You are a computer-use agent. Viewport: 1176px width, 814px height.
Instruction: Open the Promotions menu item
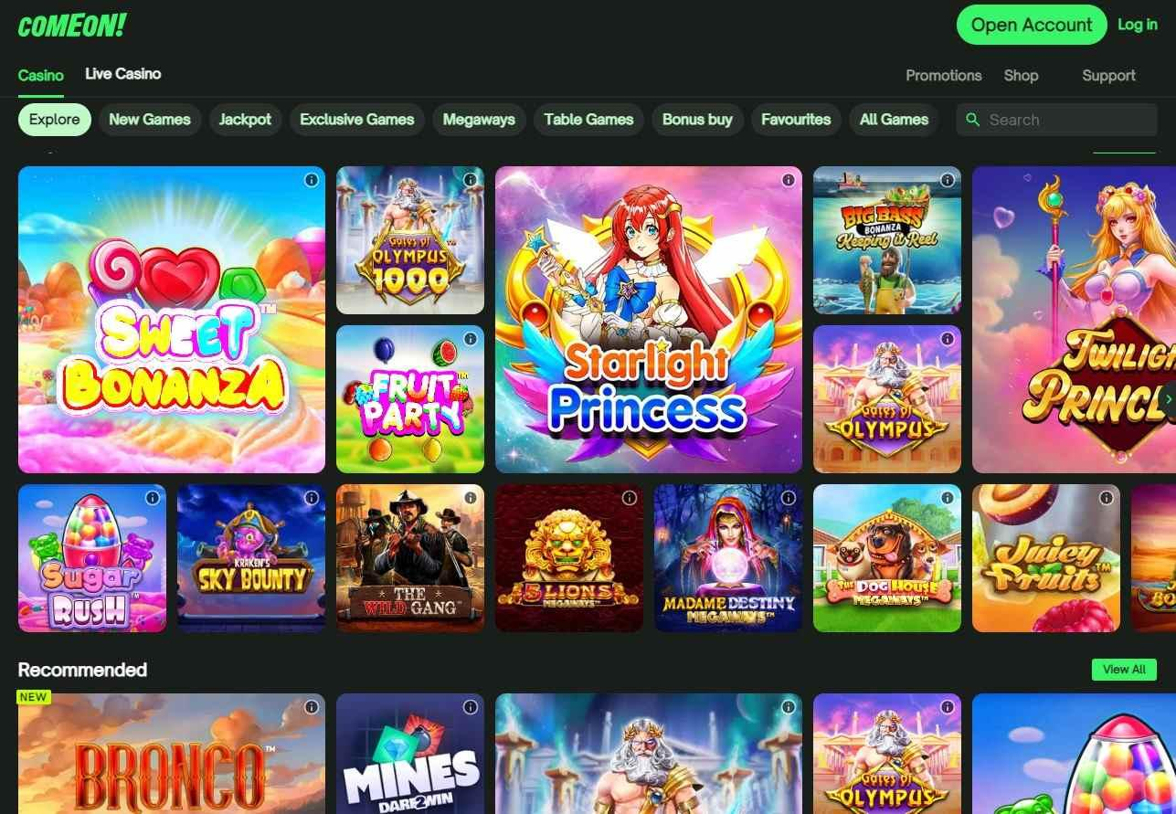click(944, 76)
